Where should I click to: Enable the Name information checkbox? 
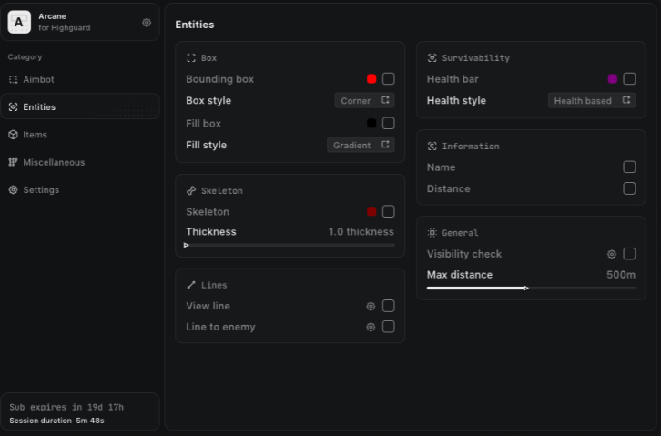pos(629,167)
